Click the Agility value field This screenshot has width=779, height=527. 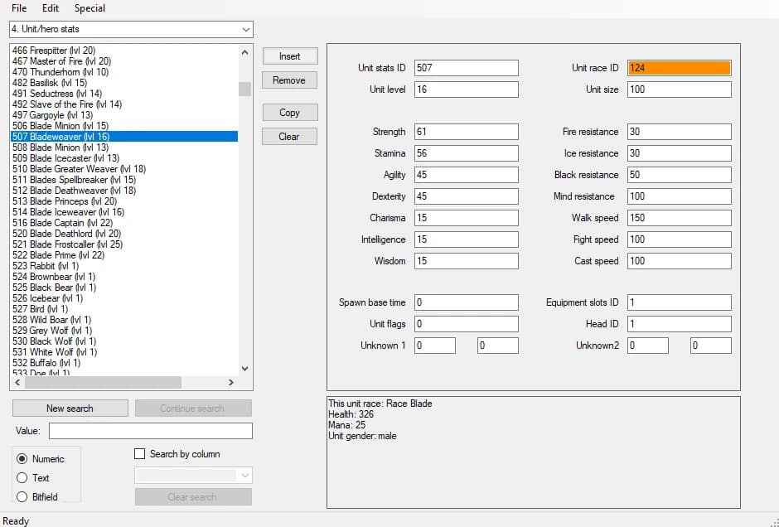[x=467, y=175]
